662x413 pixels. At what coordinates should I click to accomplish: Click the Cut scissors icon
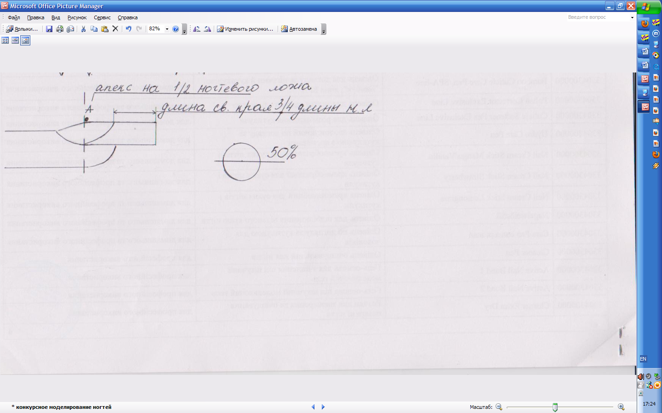tap(83, 29)
